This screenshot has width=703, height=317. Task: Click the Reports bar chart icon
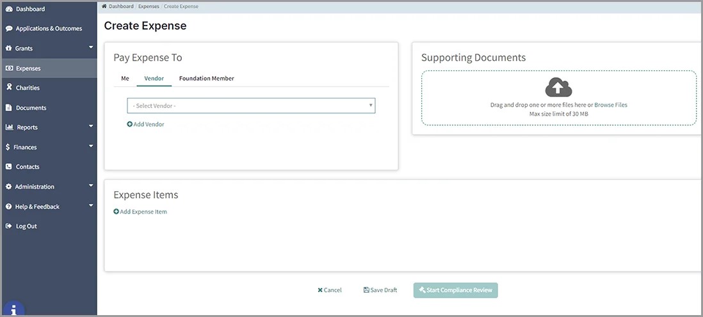click(9, 127)
